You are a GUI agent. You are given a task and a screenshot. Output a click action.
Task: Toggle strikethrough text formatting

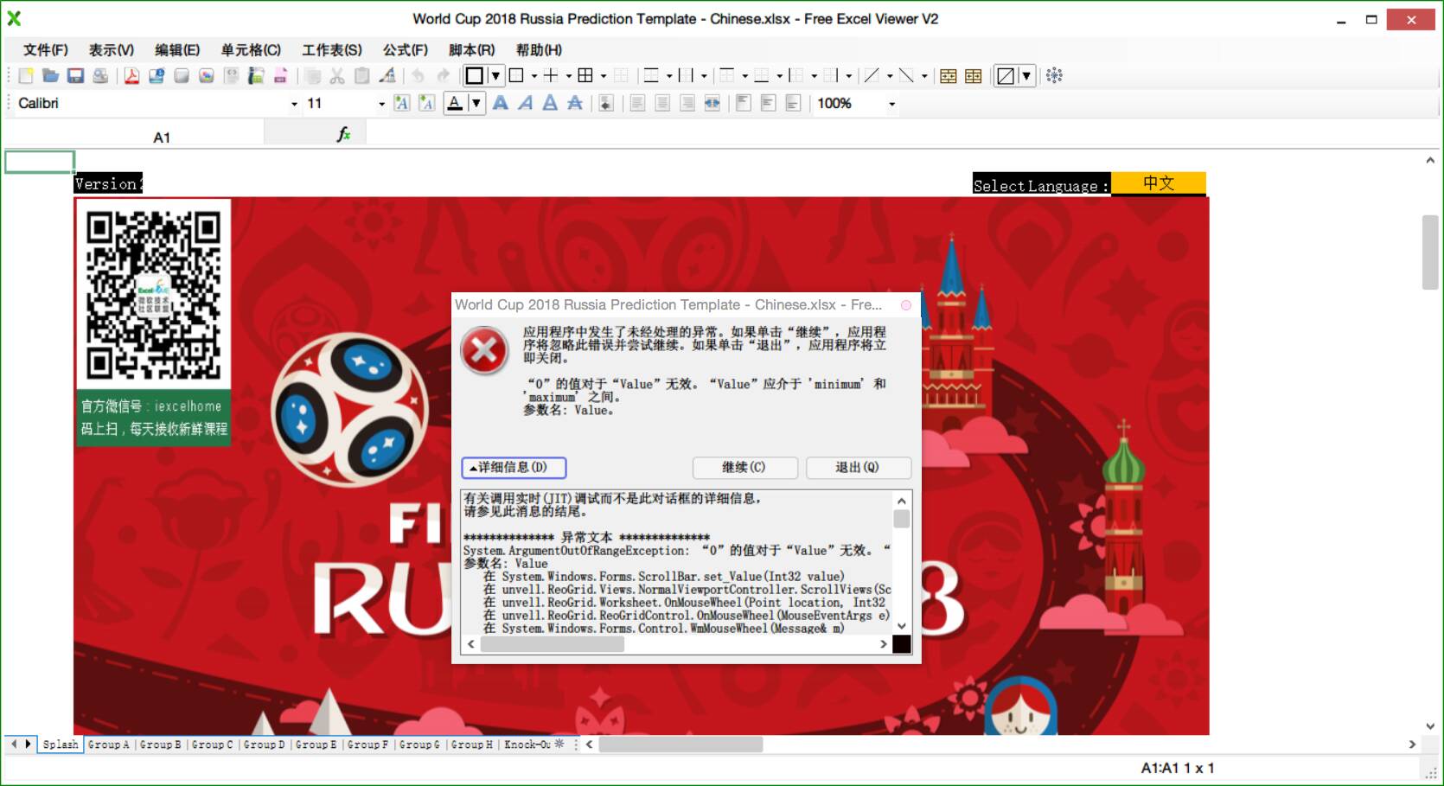pos(575,104)
